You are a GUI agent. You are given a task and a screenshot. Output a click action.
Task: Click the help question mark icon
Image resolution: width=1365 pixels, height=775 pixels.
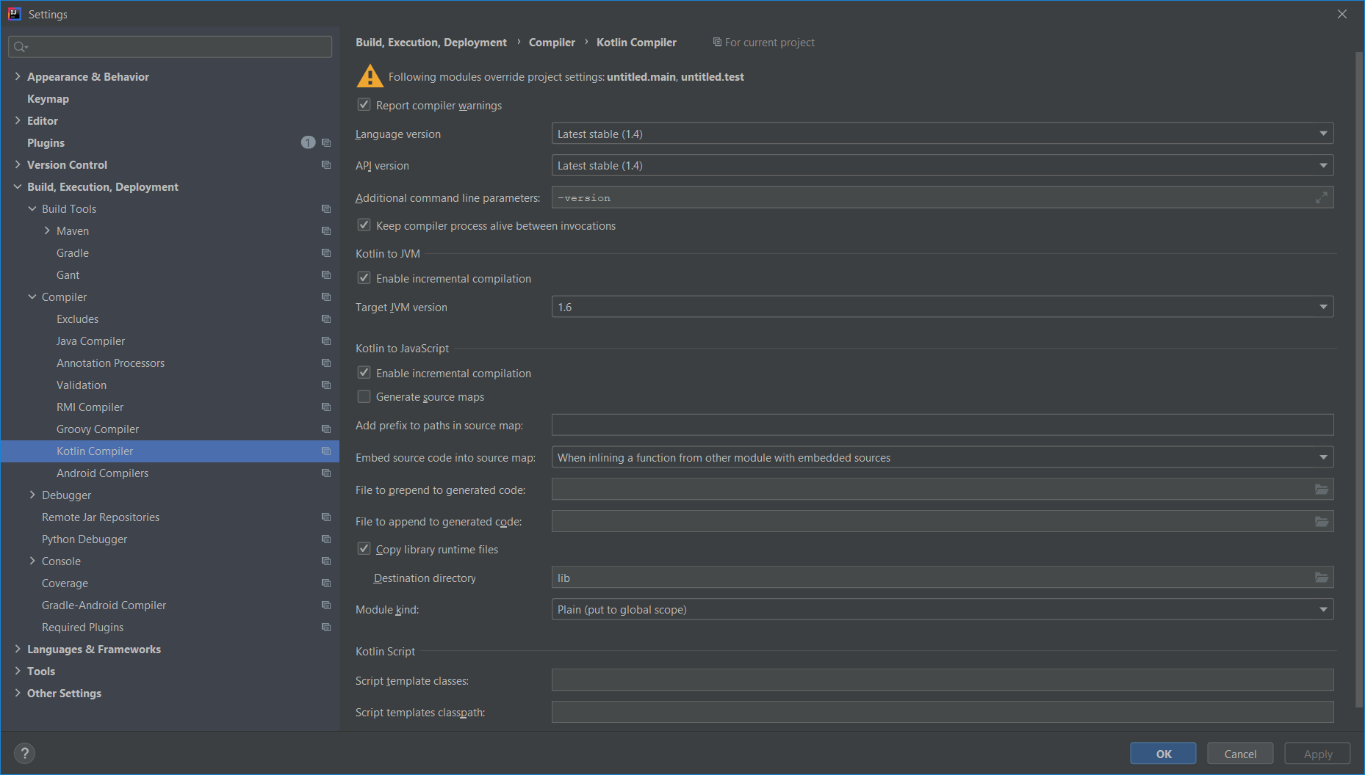24,753
